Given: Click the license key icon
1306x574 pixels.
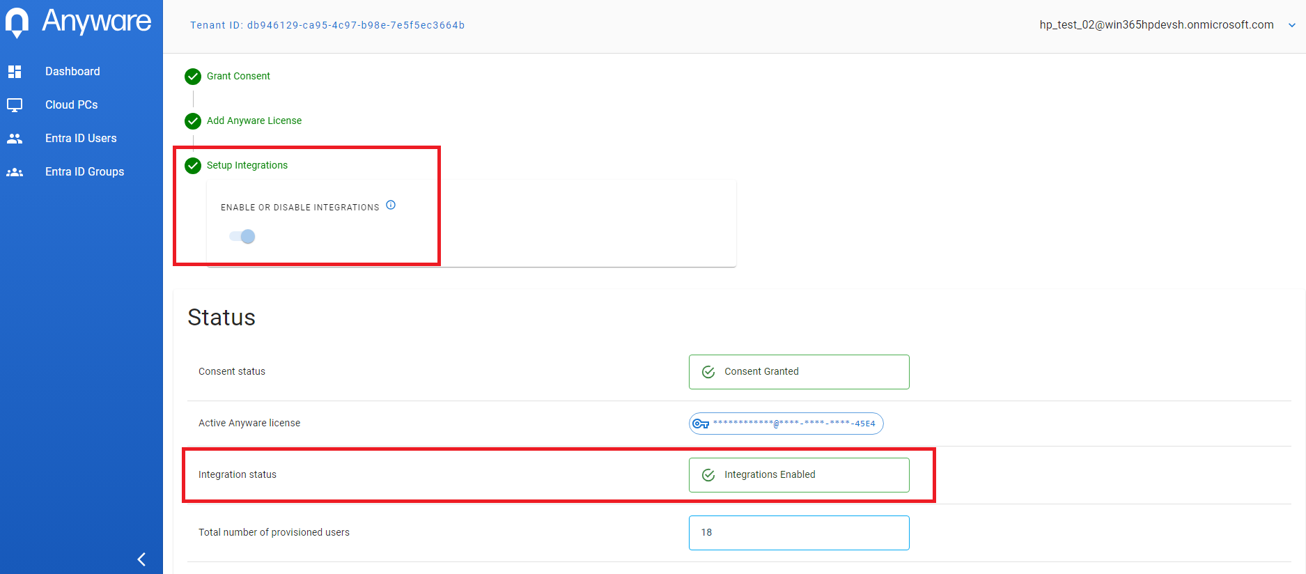Looking at the screenshot, I should (x=701, y=424).
